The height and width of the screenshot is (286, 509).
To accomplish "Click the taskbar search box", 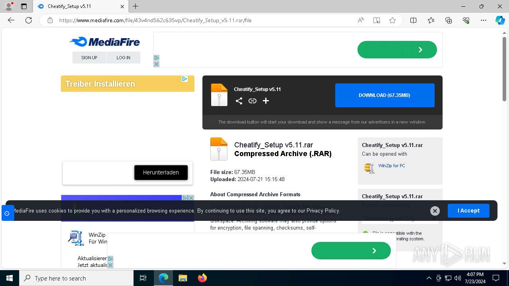I will [76, 278].
